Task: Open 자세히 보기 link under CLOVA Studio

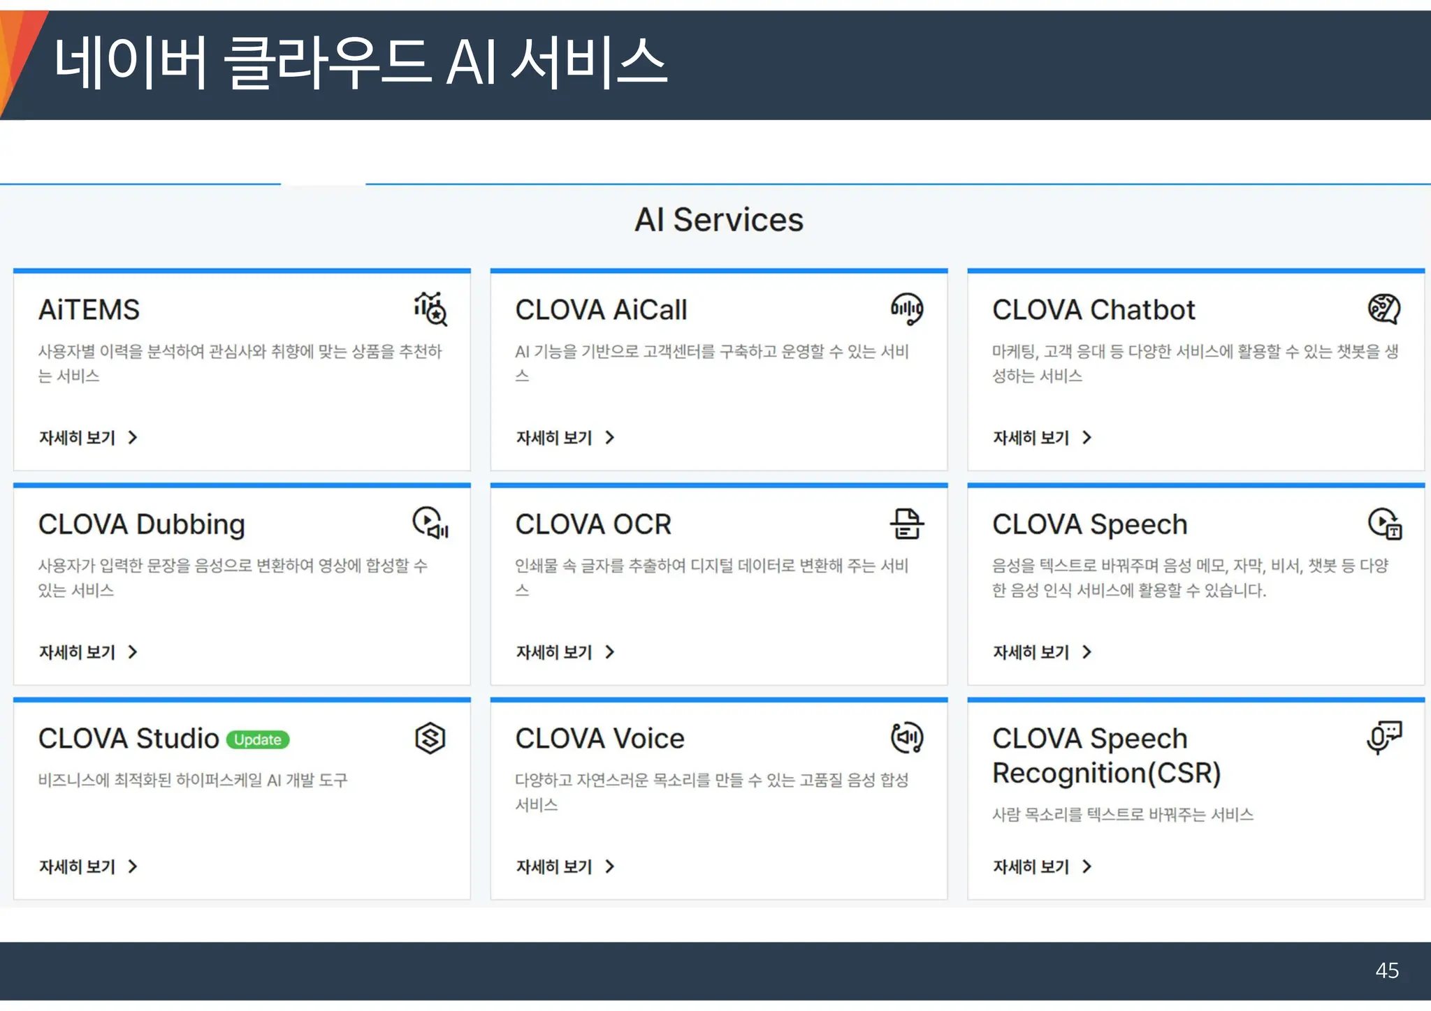Action: (x=77, y=866)
